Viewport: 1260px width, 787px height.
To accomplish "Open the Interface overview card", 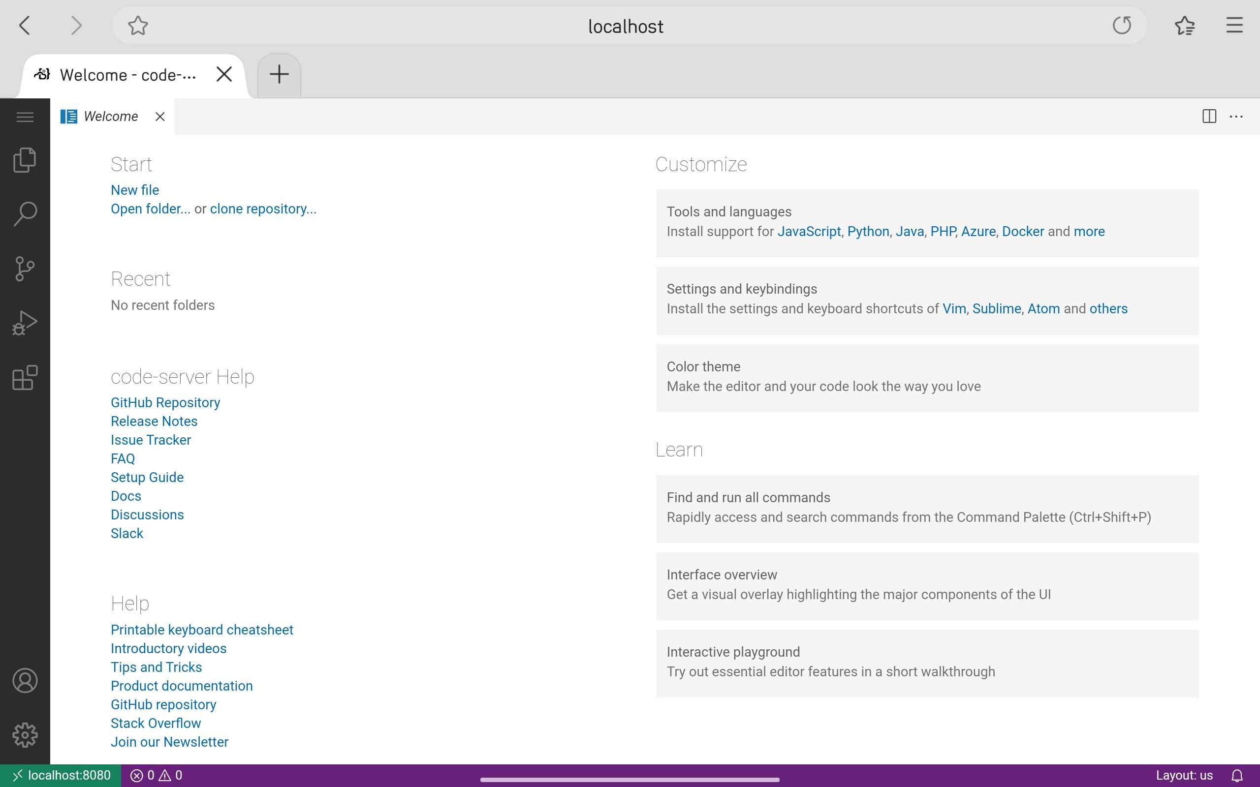I will (x=927, y=586).
